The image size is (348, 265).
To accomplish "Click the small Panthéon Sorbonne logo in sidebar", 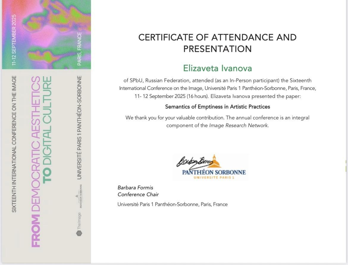I will coord(79,197).
